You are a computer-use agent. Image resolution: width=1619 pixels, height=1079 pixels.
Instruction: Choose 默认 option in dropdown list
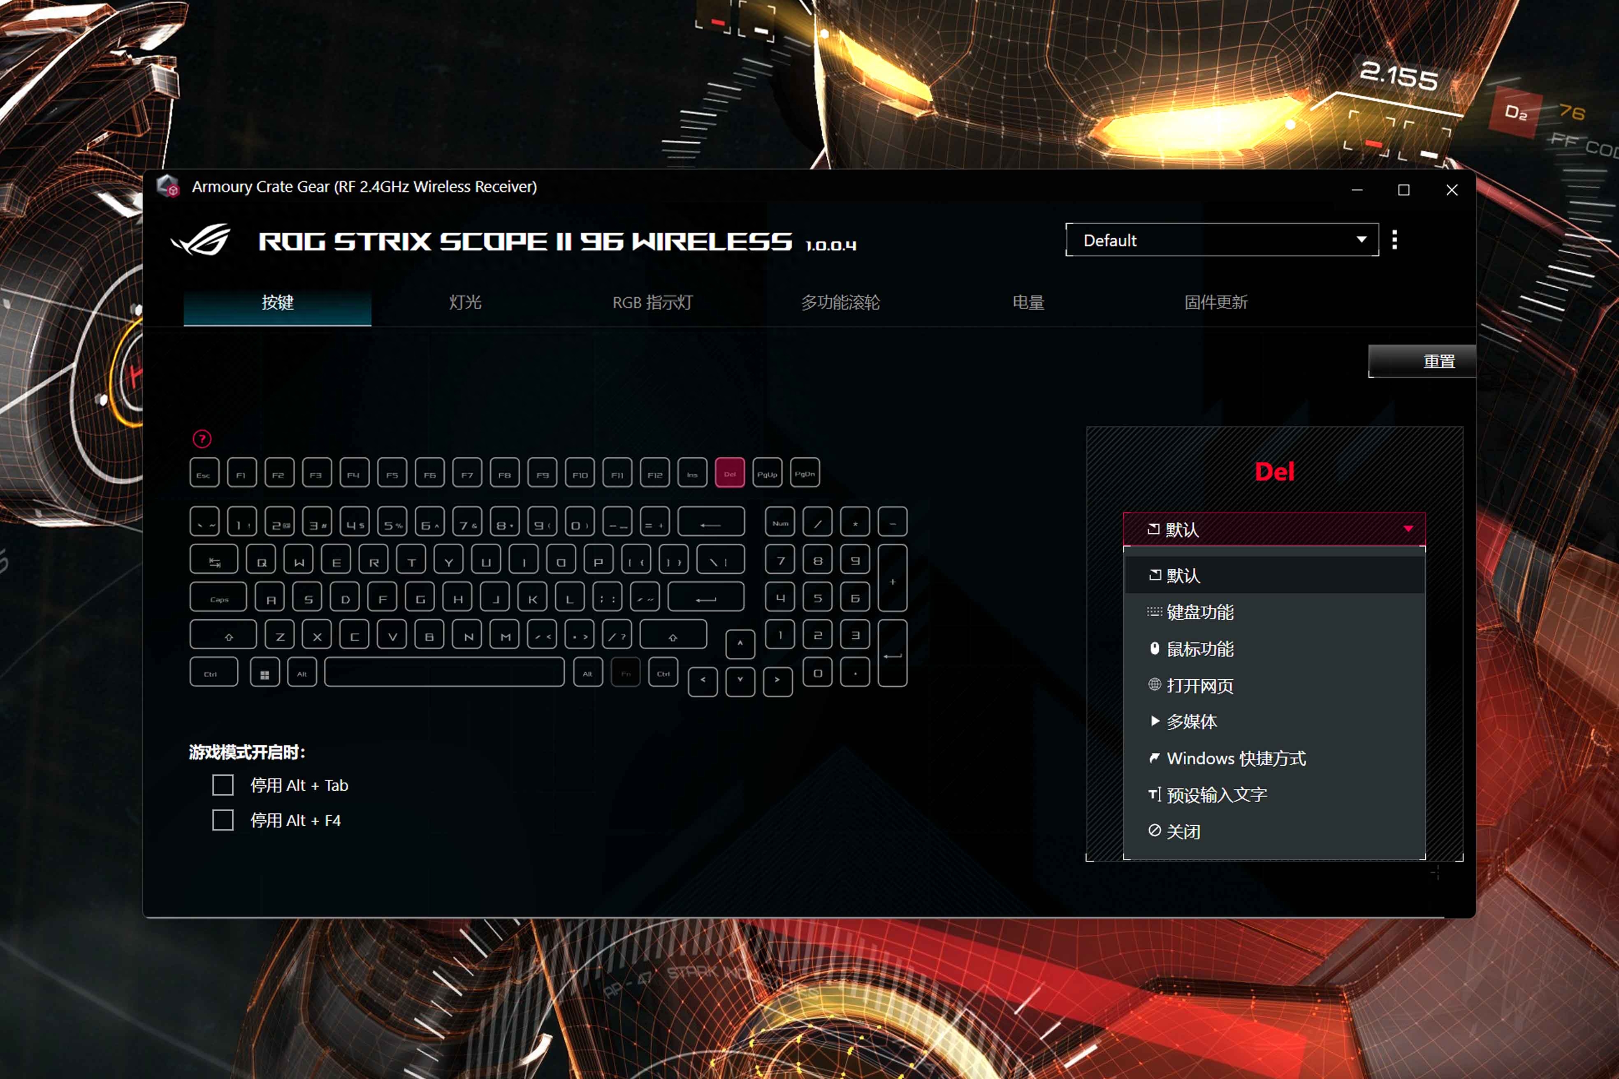pos(1274,575)
